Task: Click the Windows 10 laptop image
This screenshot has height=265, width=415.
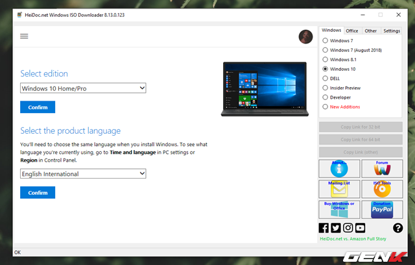Action: [265, 89]
